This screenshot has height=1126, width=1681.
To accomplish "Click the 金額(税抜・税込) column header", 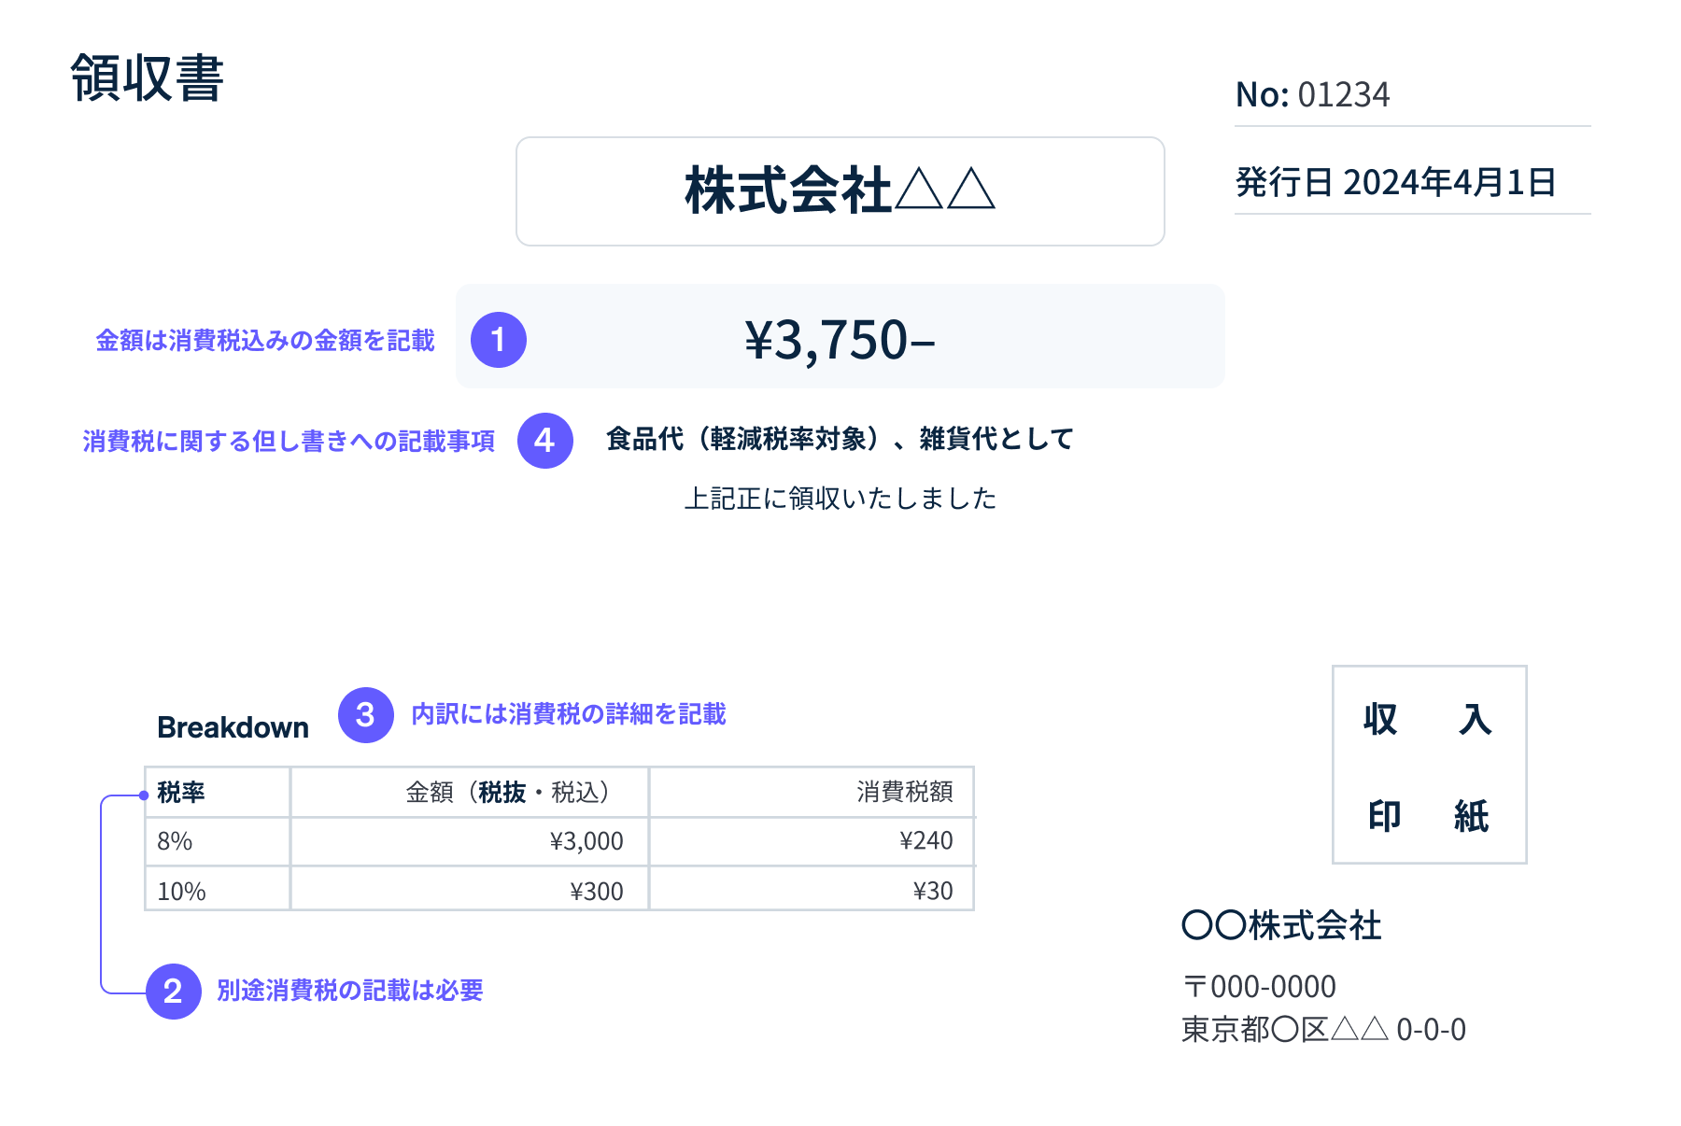I will [x=470, y=793].
